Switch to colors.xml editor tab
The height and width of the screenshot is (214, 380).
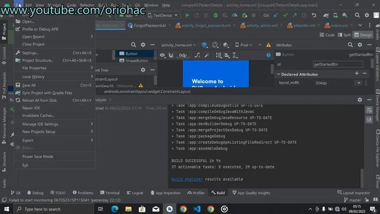click(x=339, y=26)
